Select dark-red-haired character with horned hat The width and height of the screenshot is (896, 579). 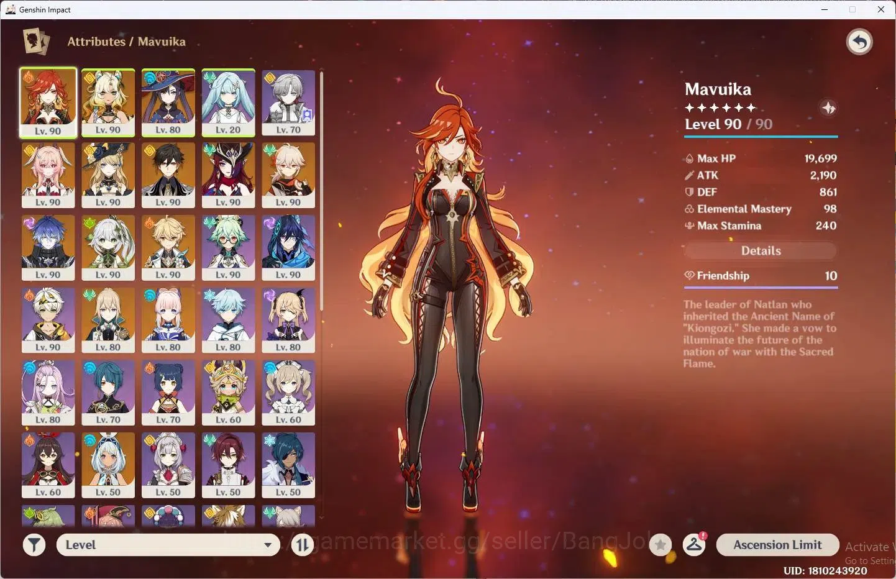coord(228,175)
